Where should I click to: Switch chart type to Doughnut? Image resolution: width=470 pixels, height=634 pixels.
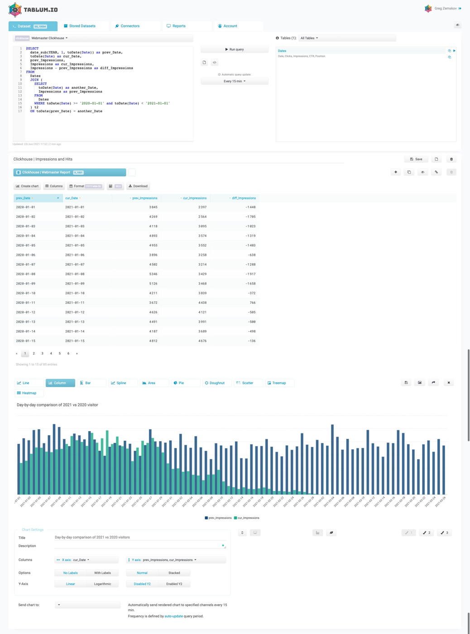click(216, 383)
